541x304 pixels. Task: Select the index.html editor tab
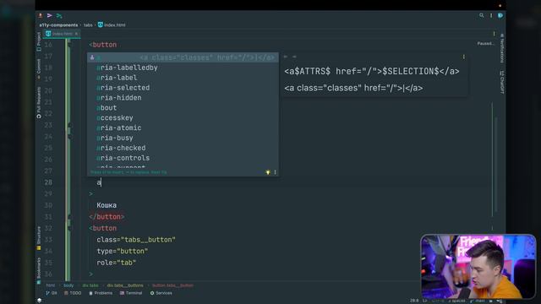click(62, 34)
